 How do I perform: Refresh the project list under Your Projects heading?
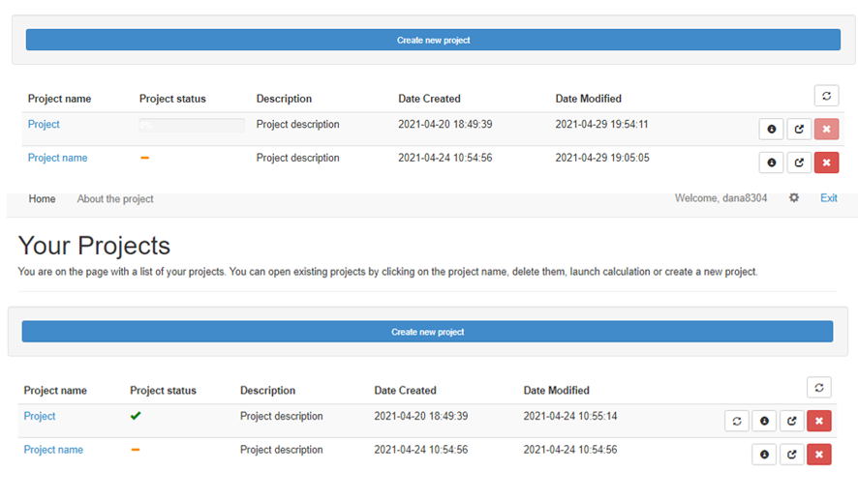click(819, 388)
